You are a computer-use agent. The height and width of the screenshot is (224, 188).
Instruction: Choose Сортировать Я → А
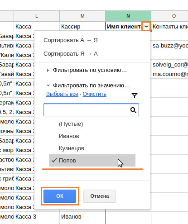71,54
